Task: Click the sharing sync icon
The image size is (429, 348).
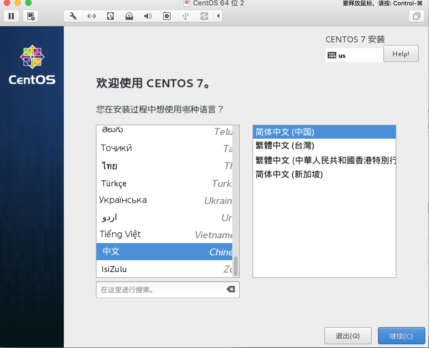Action: tap(204, 16)
